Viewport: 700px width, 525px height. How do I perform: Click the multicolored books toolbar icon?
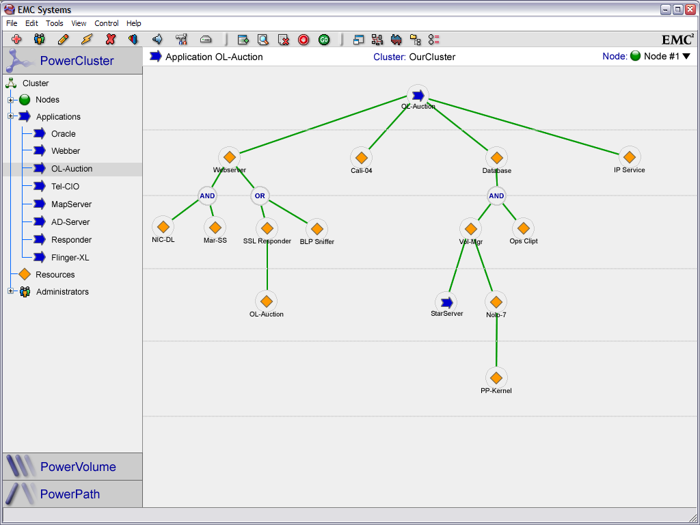[x=133, y=40]
